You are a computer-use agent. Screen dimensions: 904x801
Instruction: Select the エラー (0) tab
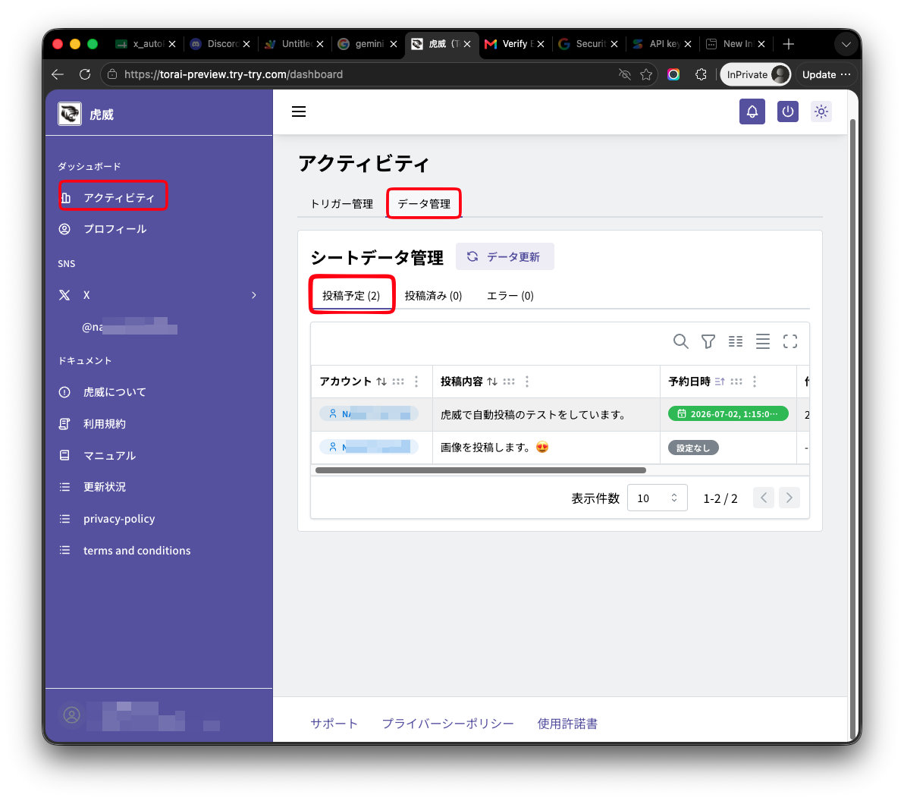tap(510, 295)
